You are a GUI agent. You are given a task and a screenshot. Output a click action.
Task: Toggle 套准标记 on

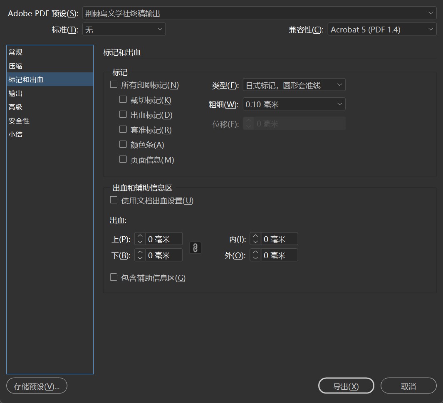click(x=123, y=129)
